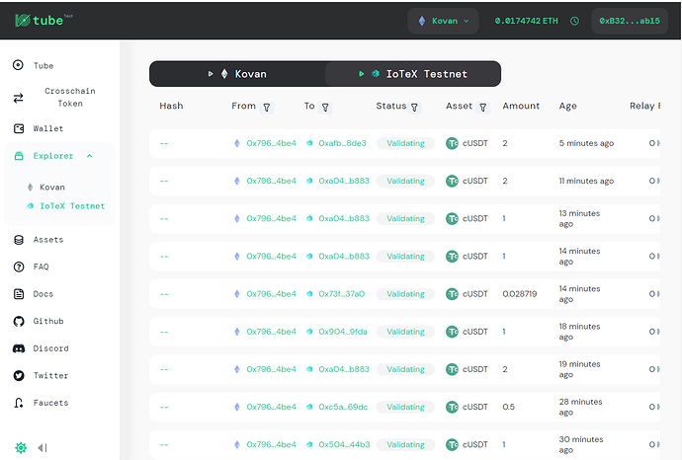Click the ioTube logo
This screenshot has width=682, height=460.
click(x=43, y=20)
